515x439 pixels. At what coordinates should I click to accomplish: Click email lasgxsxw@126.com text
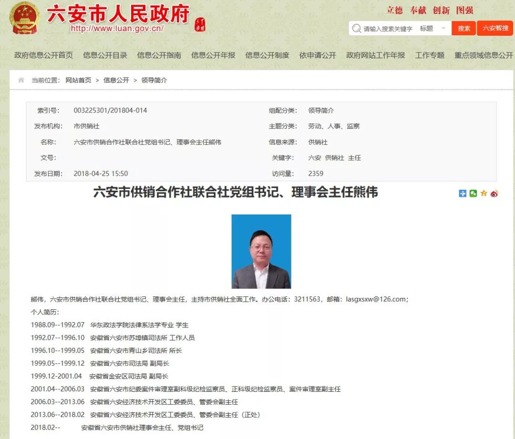(376, 299)
